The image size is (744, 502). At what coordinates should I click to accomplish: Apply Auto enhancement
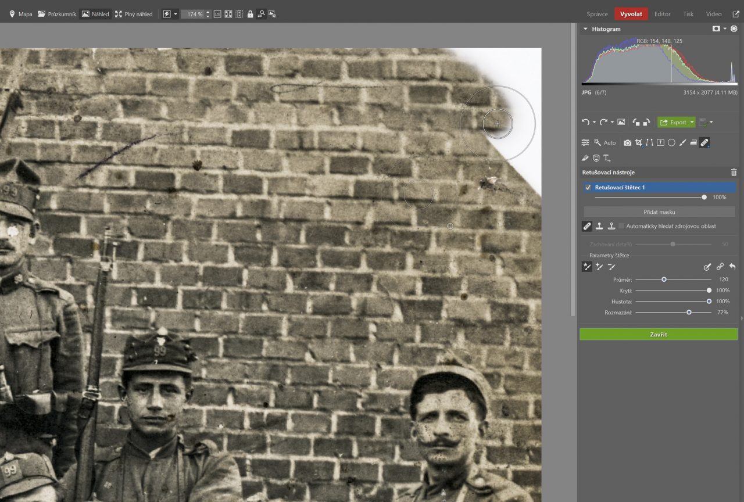click(605, 142)
